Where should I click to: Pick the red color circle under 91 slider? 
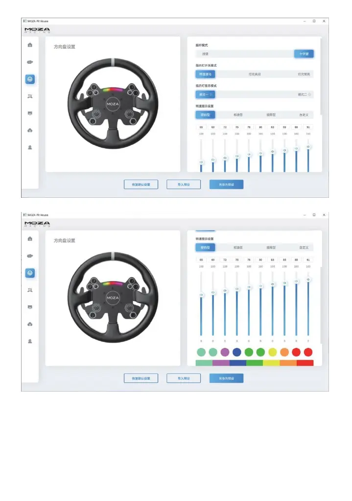point(308,352)
